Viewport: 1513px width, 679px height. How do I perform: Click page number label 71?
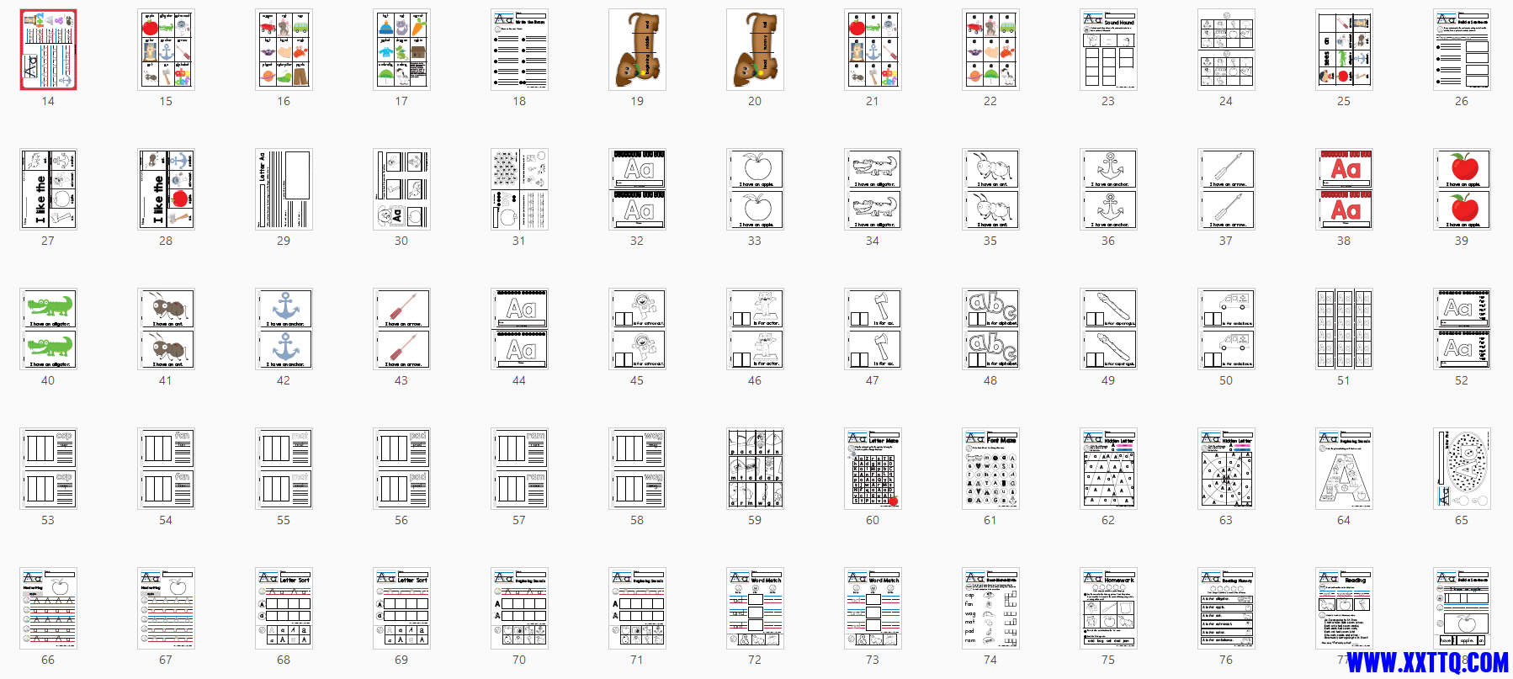coord(637,660)
